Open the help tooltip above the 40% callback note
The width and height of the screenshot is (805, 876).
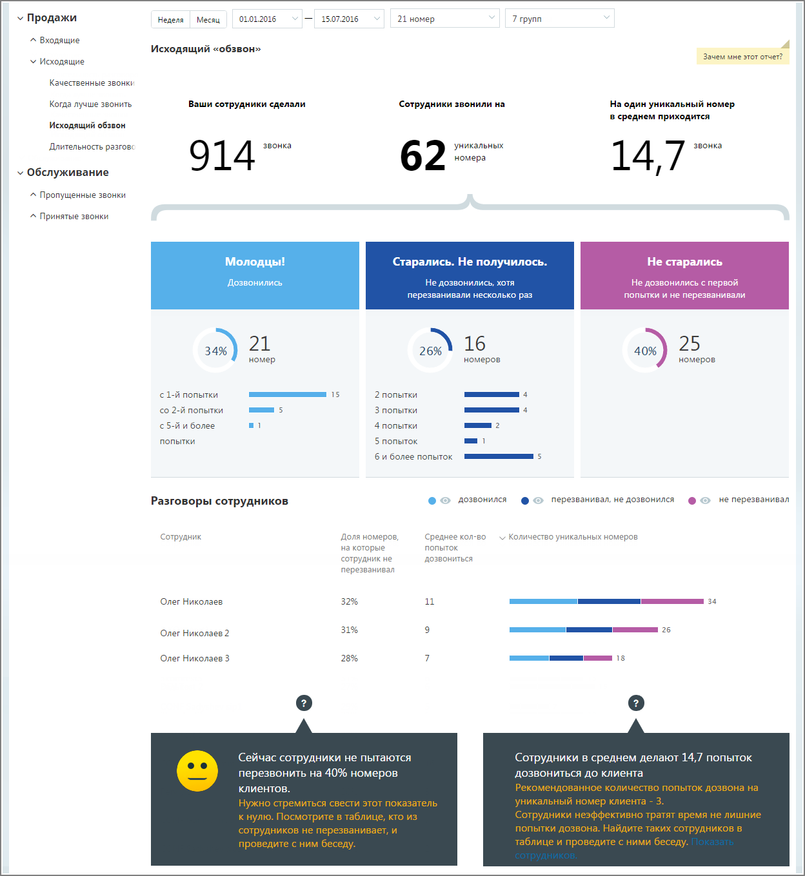pos(304,703)
